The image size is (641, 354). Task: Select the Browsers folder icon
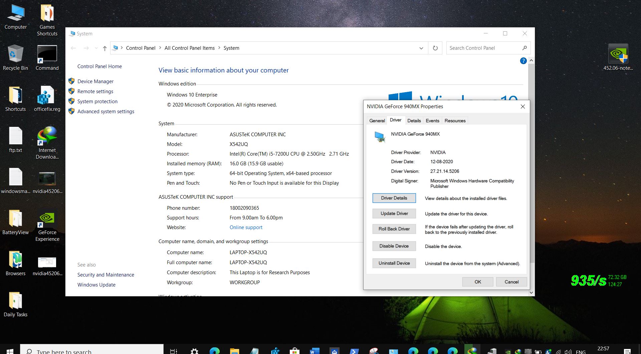15,263
